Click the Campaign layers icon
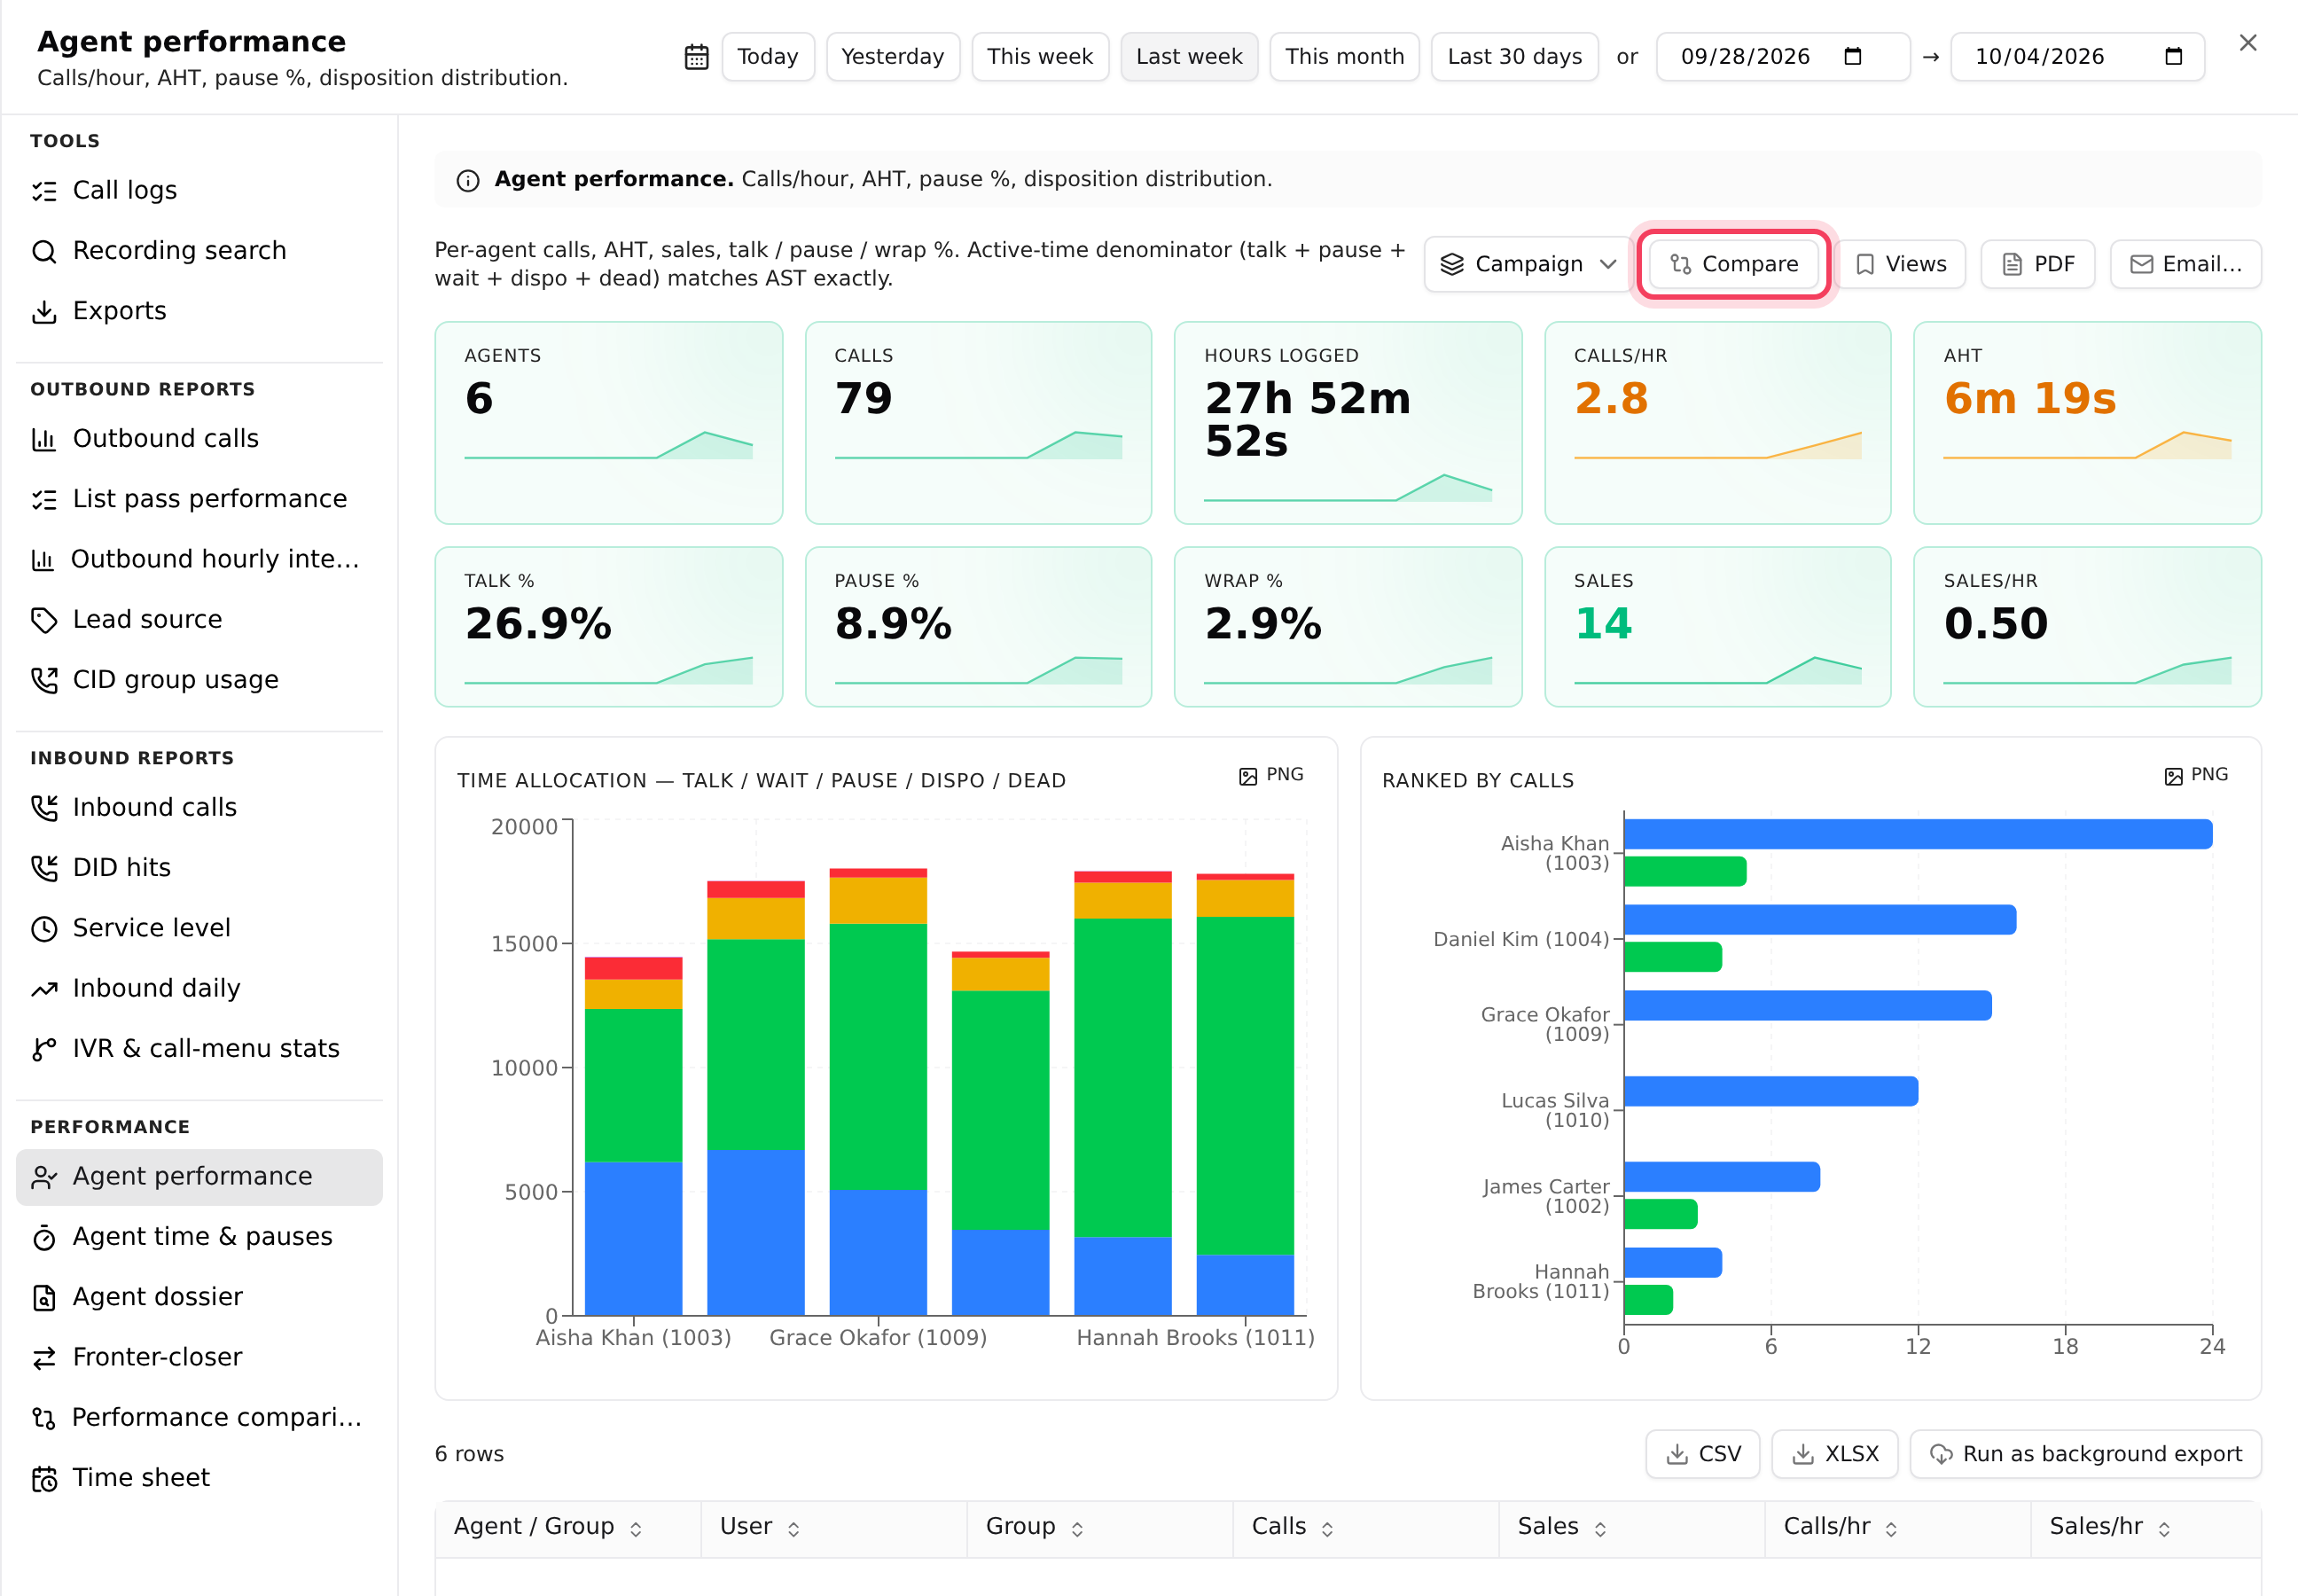This screenshot has height=1596, width=2298. click(x=1452, y=264)
